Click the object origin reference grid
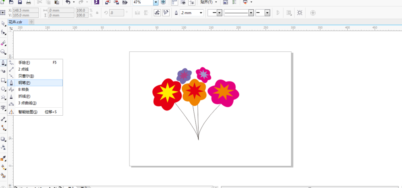Image resolution: width=402 pixels, height=188 pixels. [x=3, y=12]
